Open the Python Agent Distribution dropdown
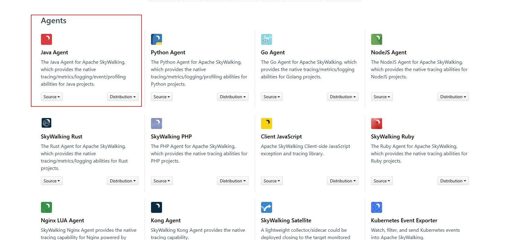 click(233, 97)
